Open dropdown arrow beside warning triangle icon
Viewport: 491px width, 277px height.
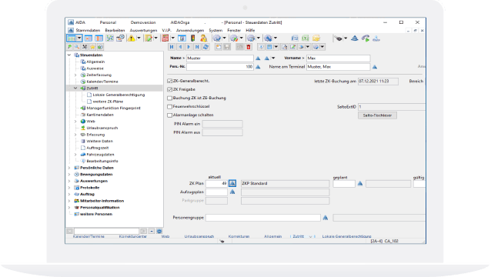(139, 38)
